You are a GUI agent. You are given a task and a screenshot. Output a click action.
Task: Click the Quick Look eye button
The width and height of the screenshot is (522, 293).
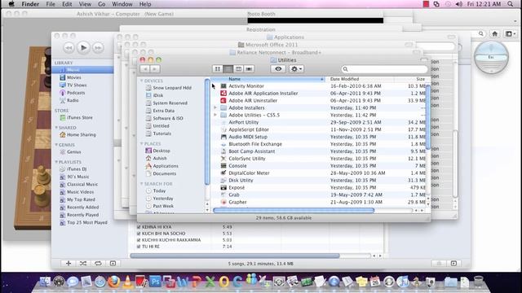(278, 68)
